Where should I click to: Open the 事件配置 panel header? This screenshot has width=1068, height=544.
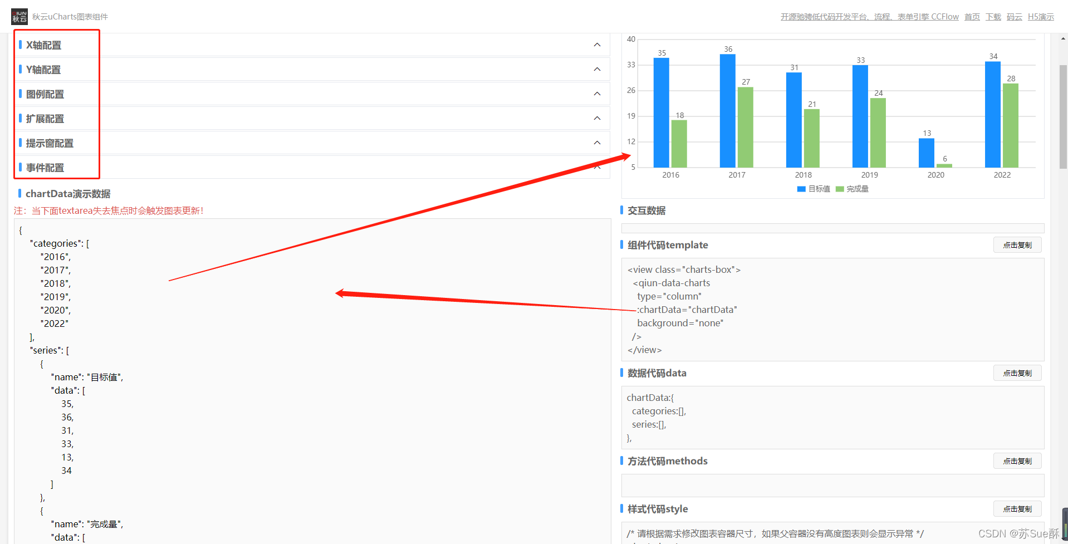click(x=312, y=167)
